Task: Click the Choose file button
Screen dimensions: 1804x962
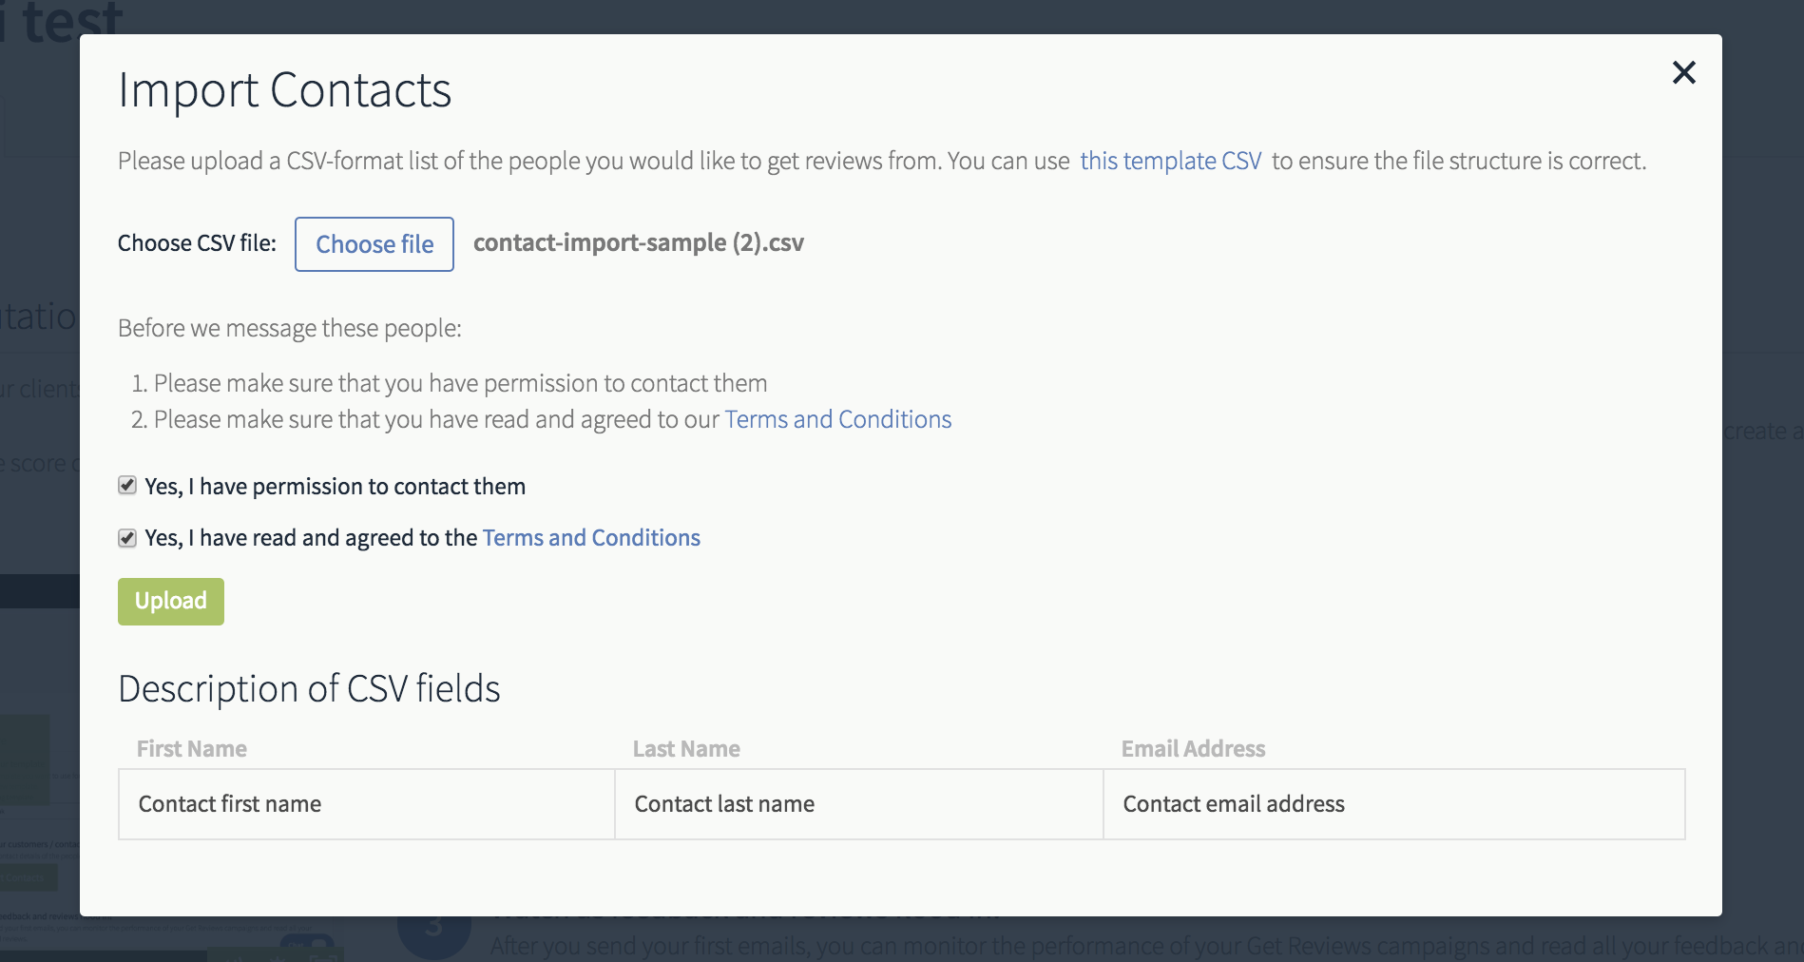Action: click(374, 244)
